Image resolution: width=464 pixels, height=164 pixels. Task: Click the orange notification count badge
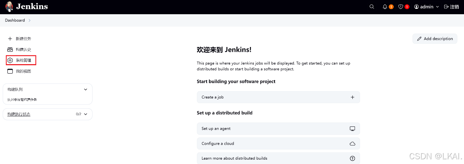[391, 7]
